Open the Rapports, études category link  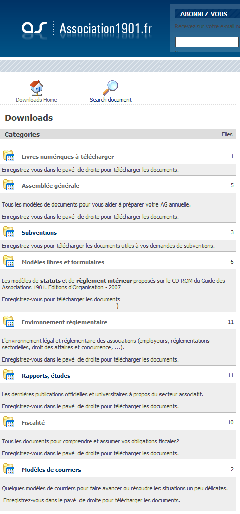(x=46, y=376)
